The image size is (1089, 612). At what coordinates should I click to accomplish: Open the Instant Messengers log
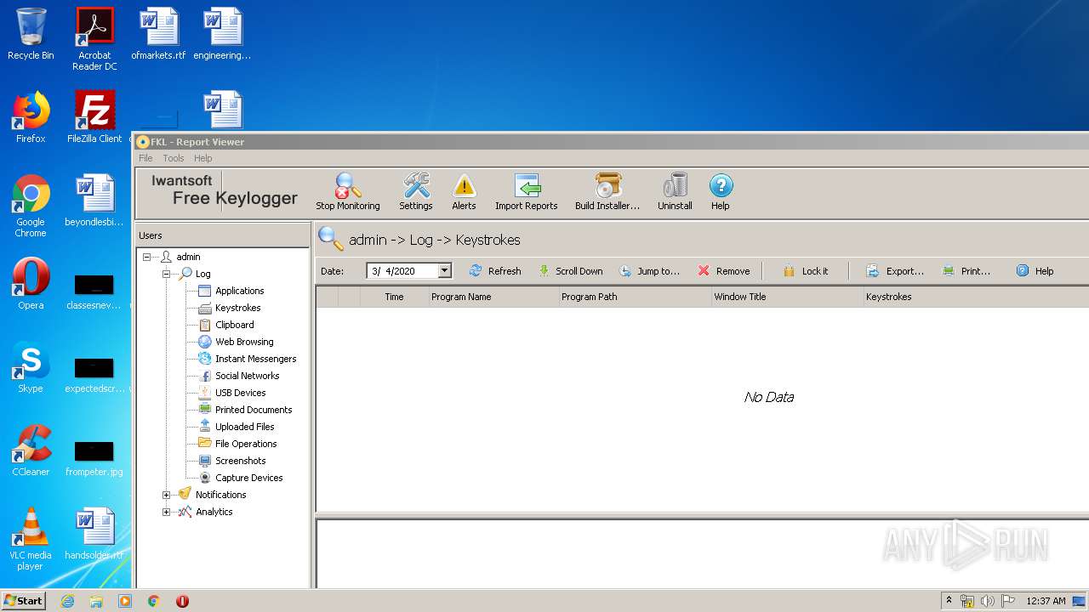255,359
